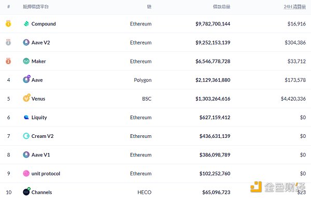Sort by the 24H liquidation column header
The width and height of the screenshot is (311, 198).
pyautogui.click(x=295, y=7)
